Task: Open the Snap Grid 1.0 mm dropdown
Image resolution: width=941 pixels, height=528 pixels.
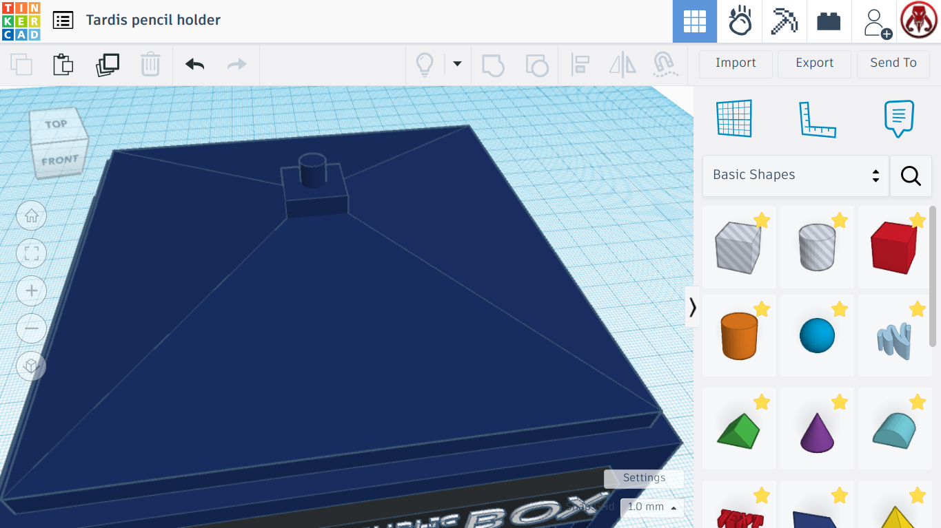Action: 652,507
